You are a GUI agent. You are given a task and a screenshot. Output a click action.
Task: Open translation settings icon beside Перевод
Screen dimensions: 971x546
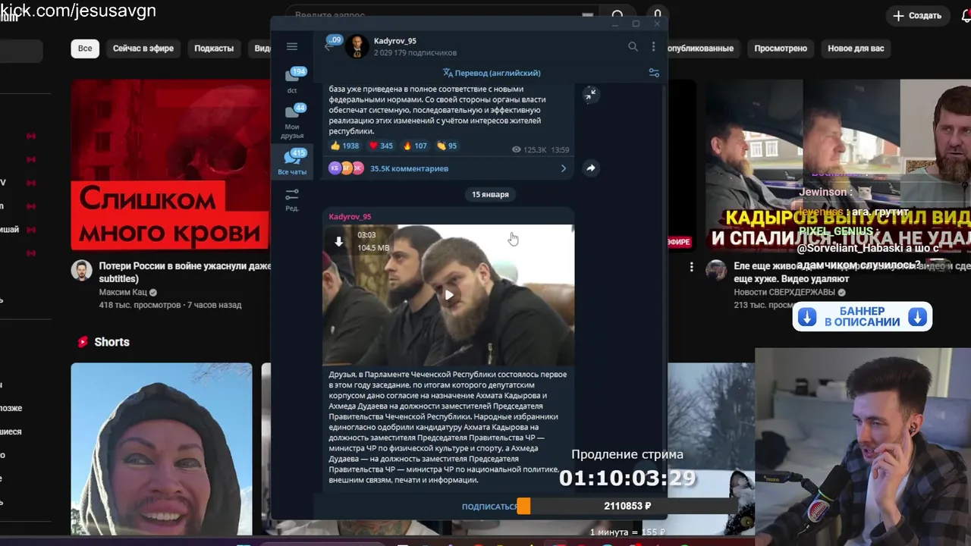click(654, 73)
